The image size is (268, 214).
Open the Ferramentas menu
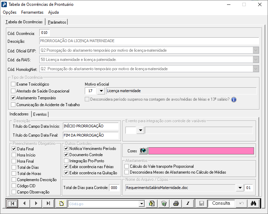pos(32,12)
